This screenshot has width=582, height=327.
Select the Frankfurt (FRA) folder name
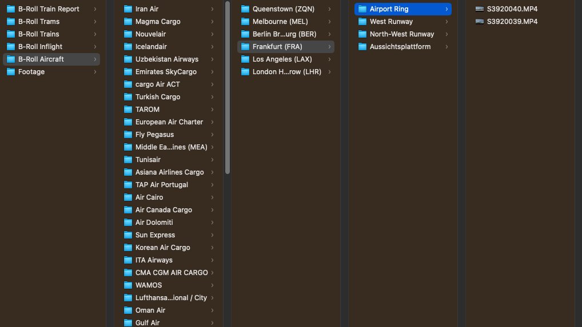click(277, 47)
